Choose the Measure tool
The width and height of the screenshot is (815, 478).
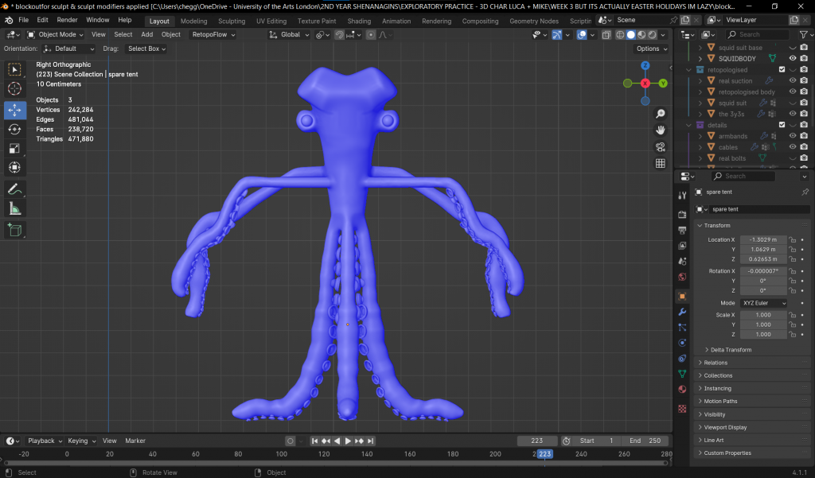click(x=15, y=208)
